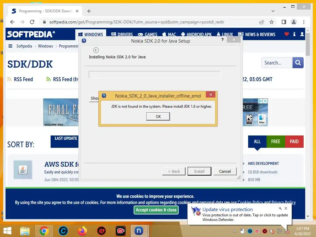The width and height of the screenshot is (316, 237).
Task: Click the Softpedia breadcrumb link
Action: (x=24, y=46)
